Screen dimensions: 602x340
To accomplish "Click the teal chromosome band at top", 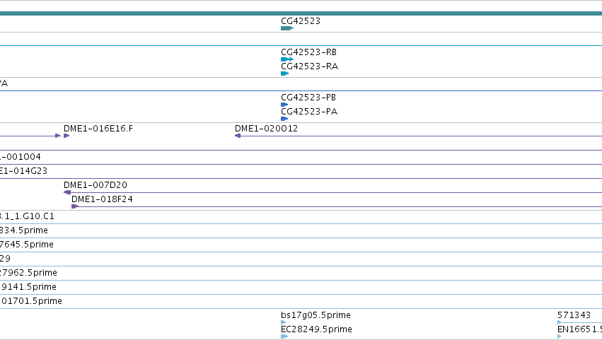I will [301, 13].
